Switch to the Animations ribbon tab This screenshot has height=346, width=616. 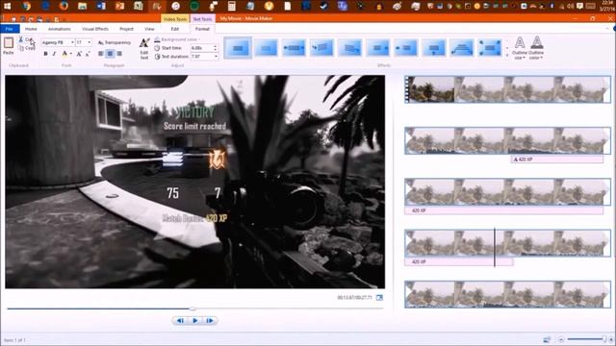click(60, 29)
